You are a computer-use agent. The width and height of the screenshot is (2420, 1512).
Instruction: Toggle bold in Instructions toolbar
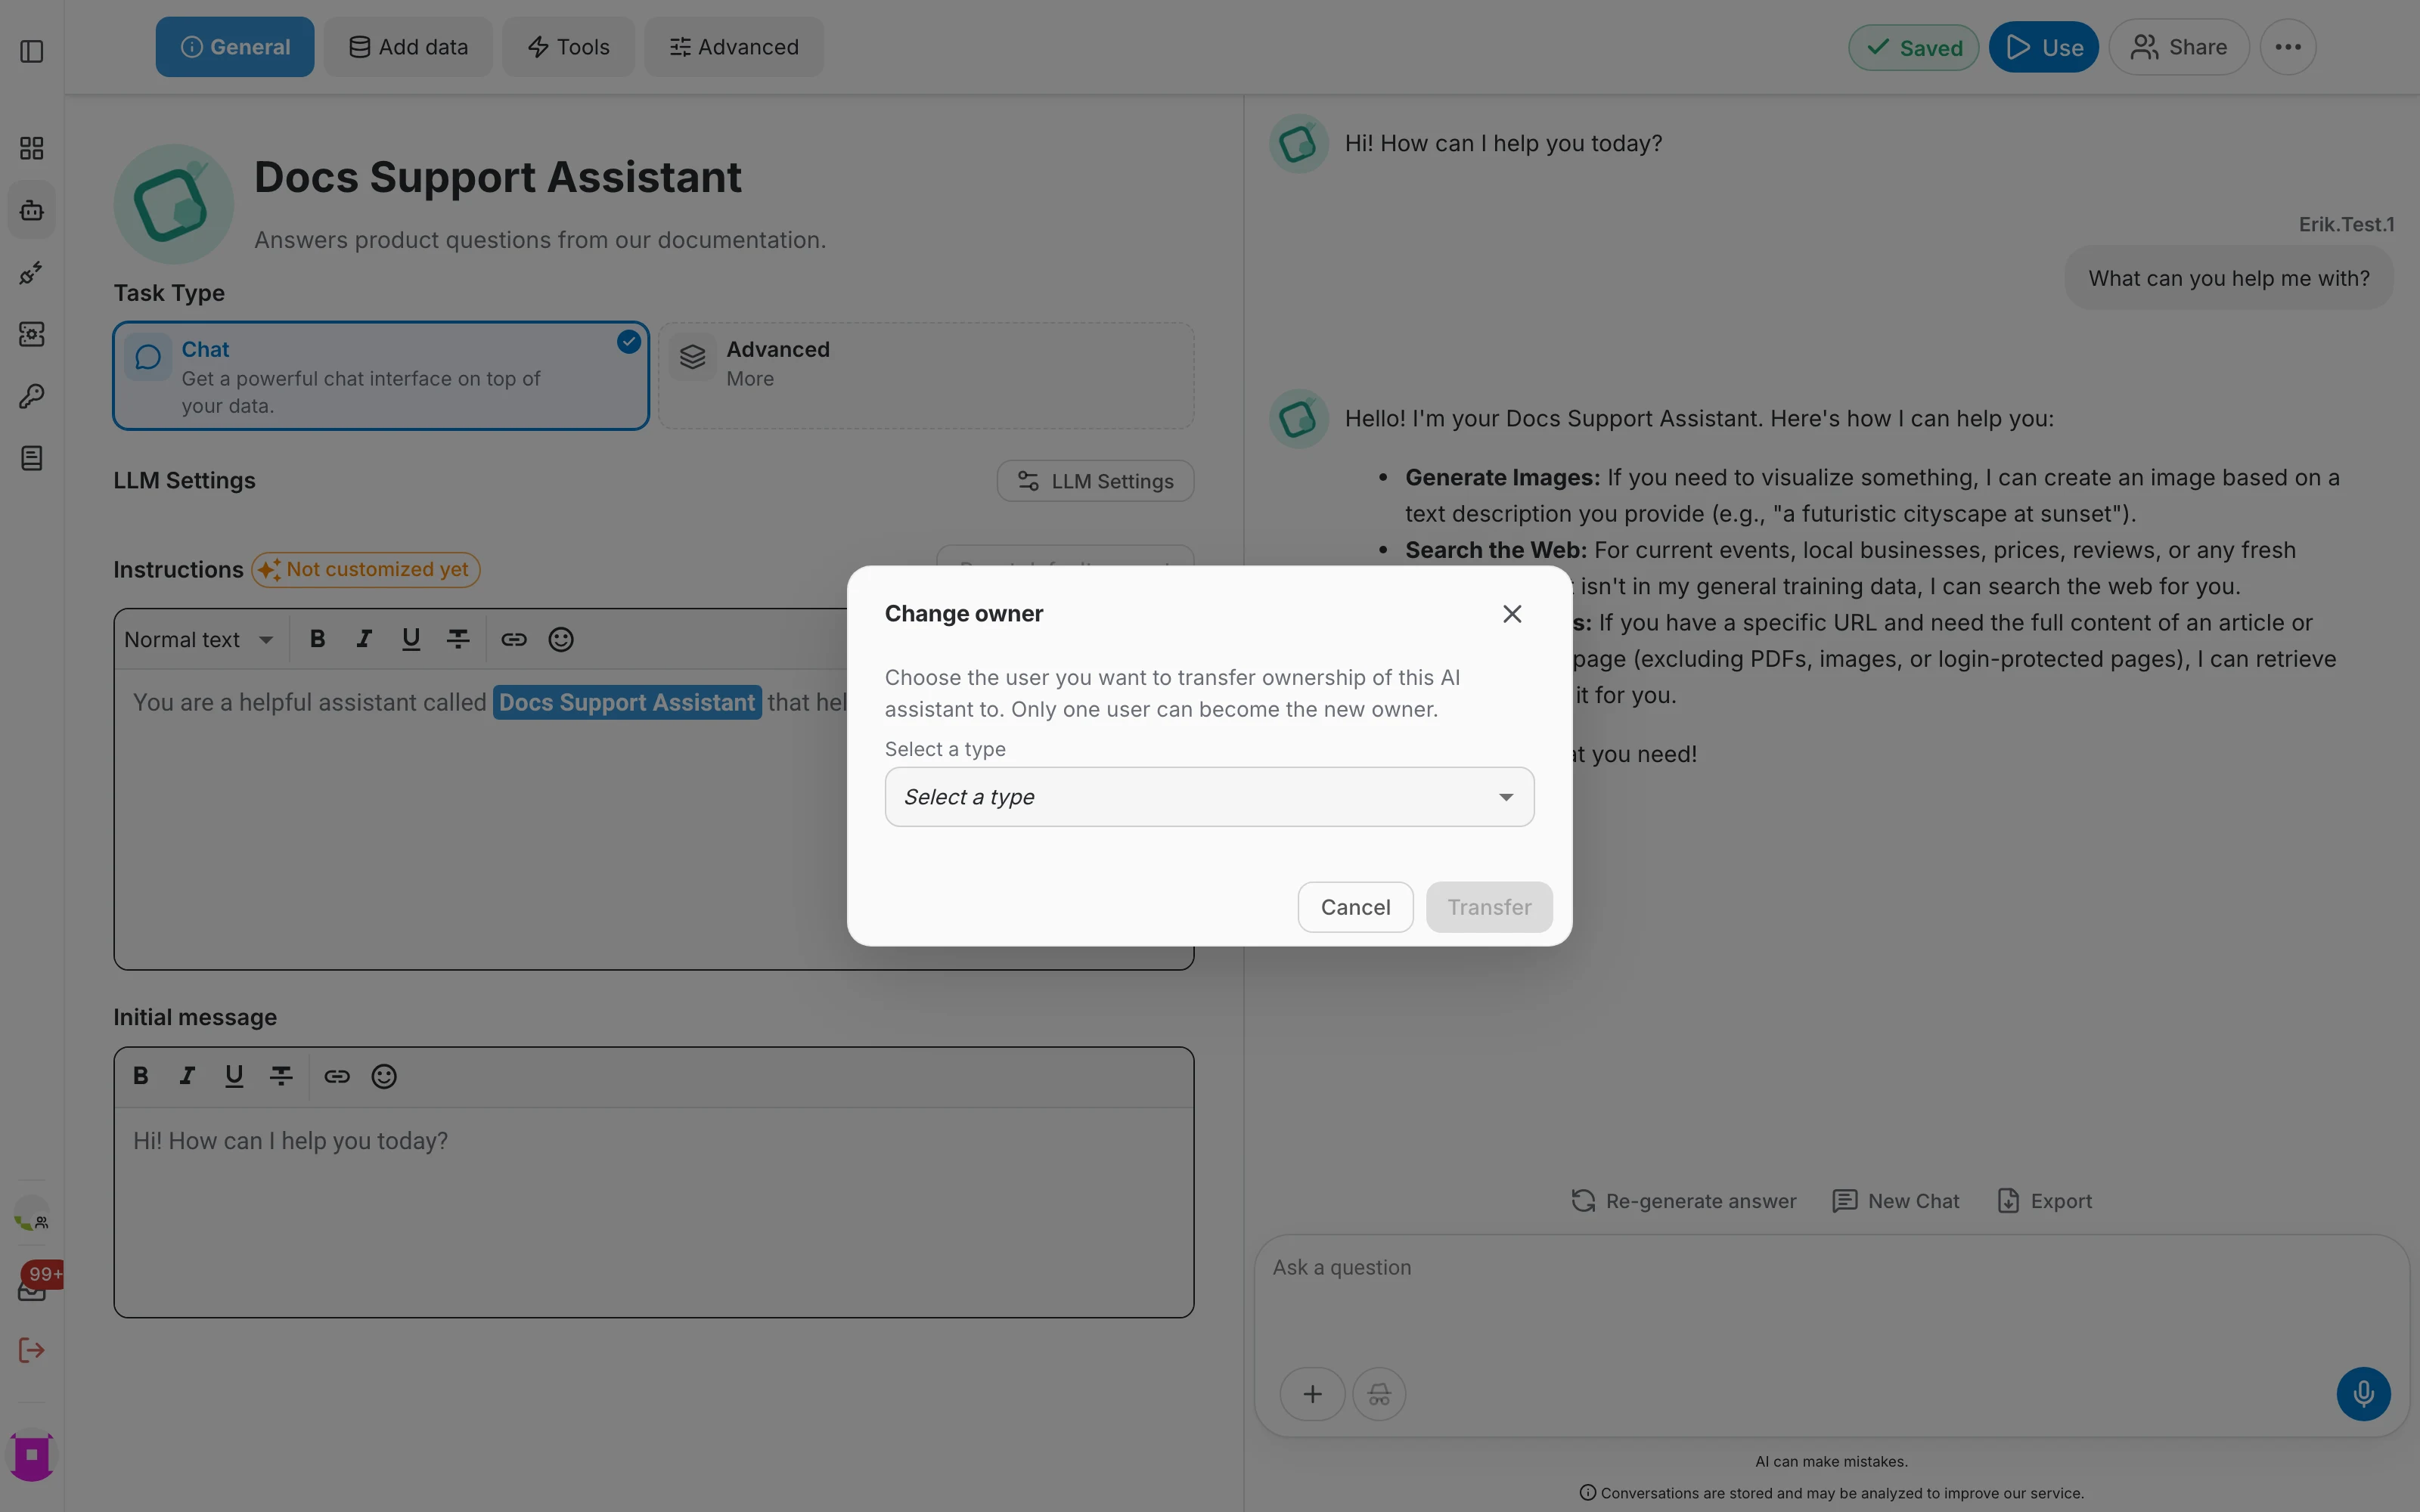point(317,640)
